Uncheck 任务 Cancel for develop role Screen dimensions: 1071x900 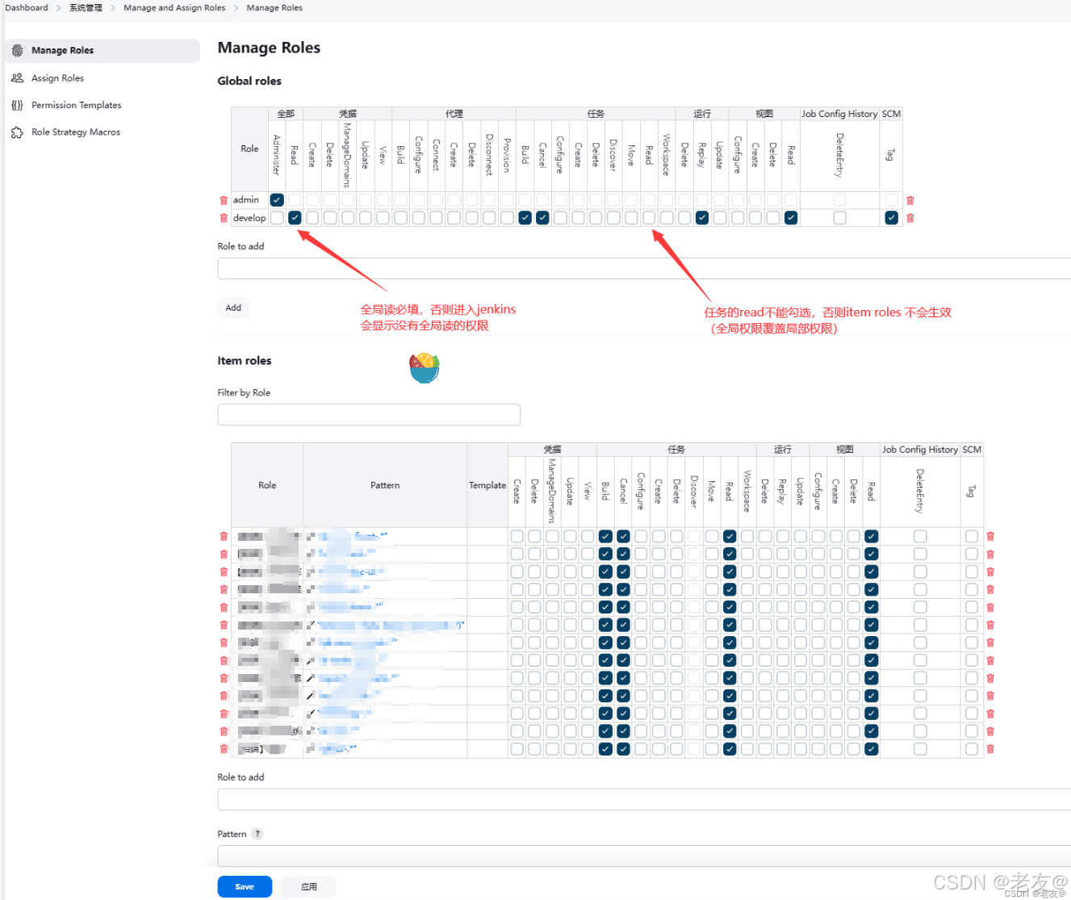click(x=542, y=218)
